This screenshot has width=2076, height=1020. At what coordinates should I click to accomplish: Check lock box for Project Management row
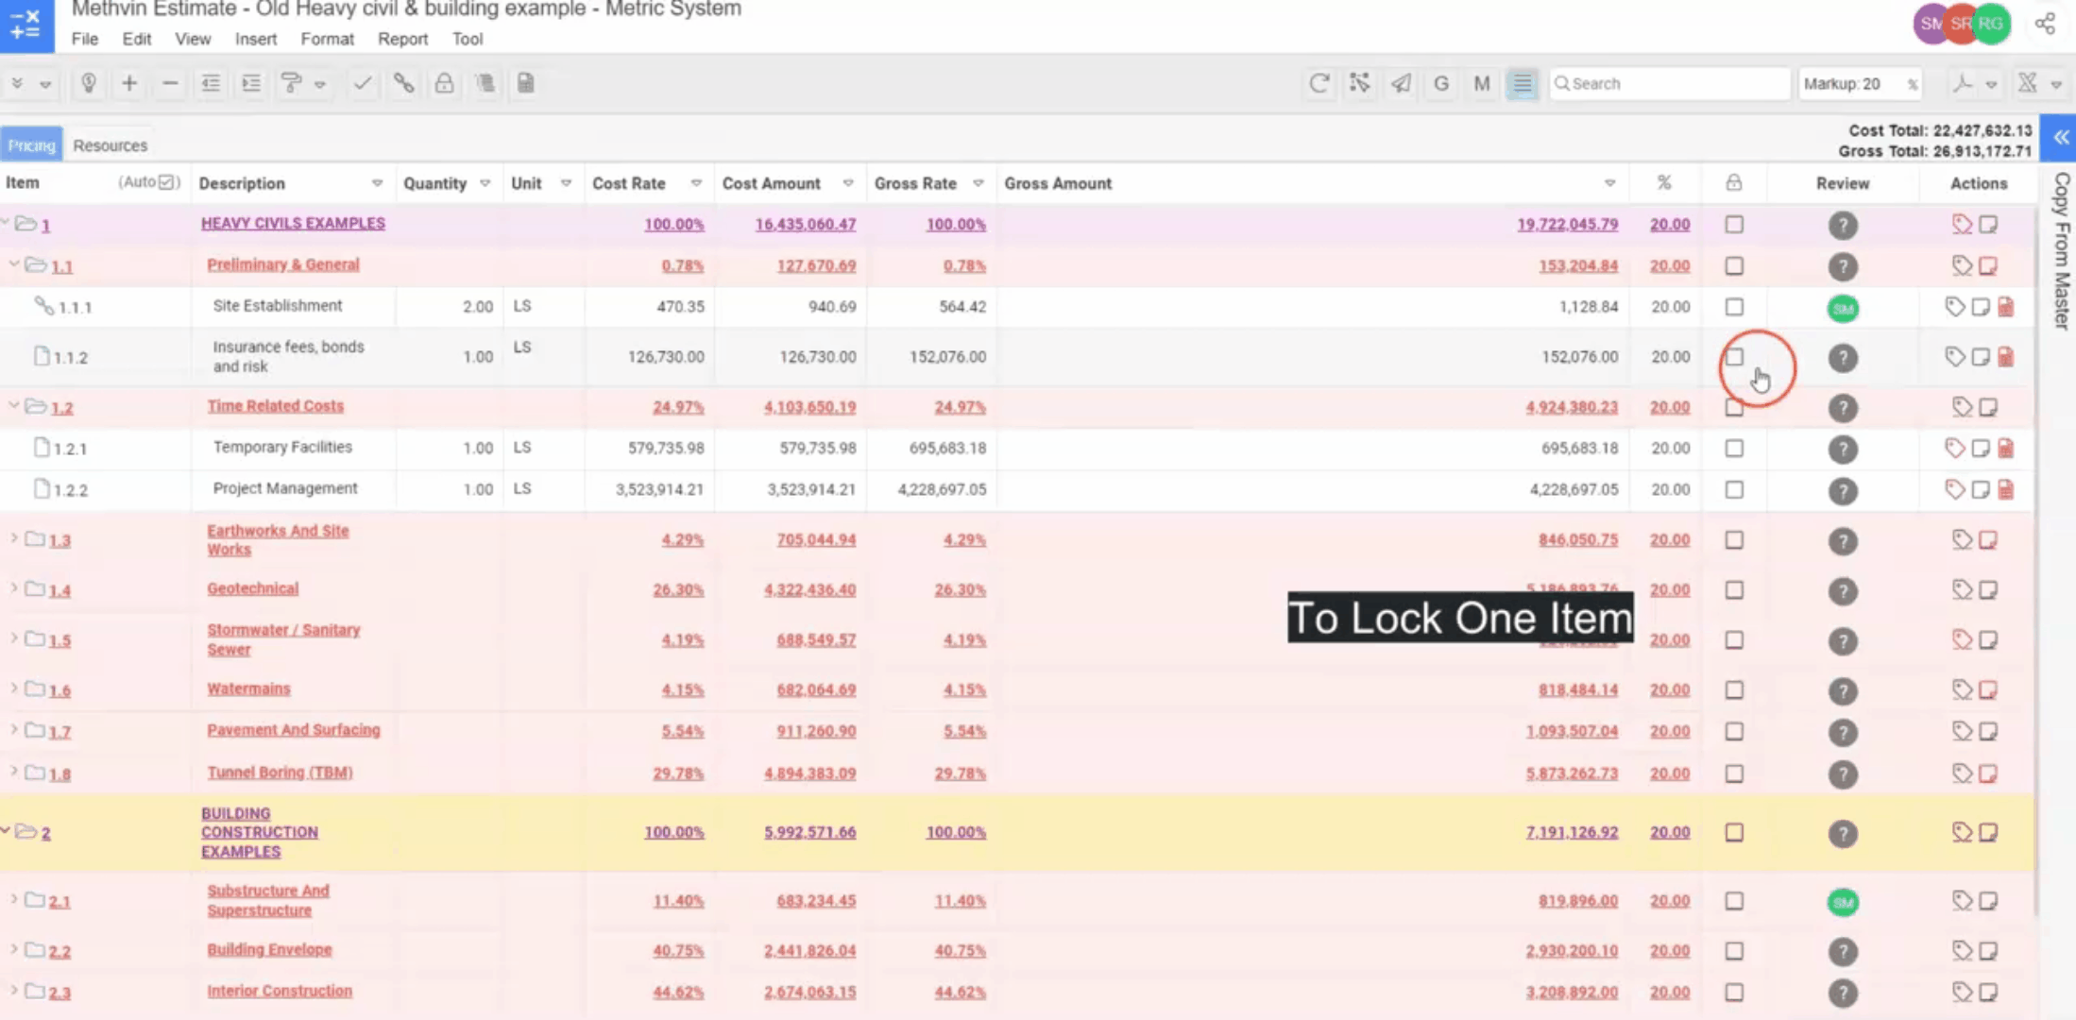pyautogui.click(x=1734, y=489)
